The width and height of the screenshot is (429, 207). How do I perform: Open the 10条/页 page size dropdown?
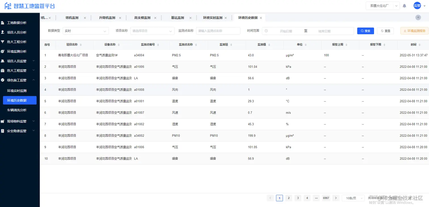(353, 198)
